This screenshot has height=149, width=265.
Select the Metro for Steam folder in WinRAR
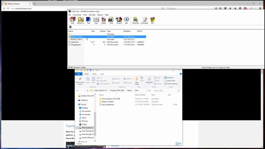click(x=107, y=37)
